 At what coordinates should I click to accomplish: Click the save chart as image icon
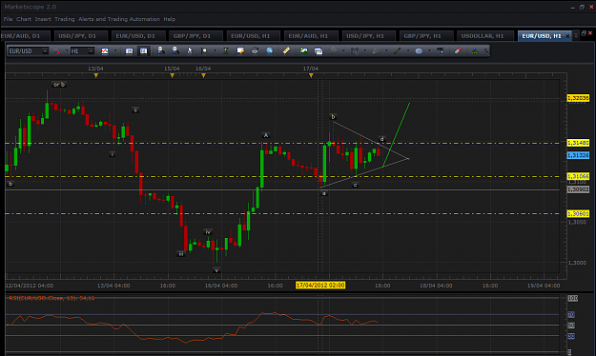coord(303,50)
